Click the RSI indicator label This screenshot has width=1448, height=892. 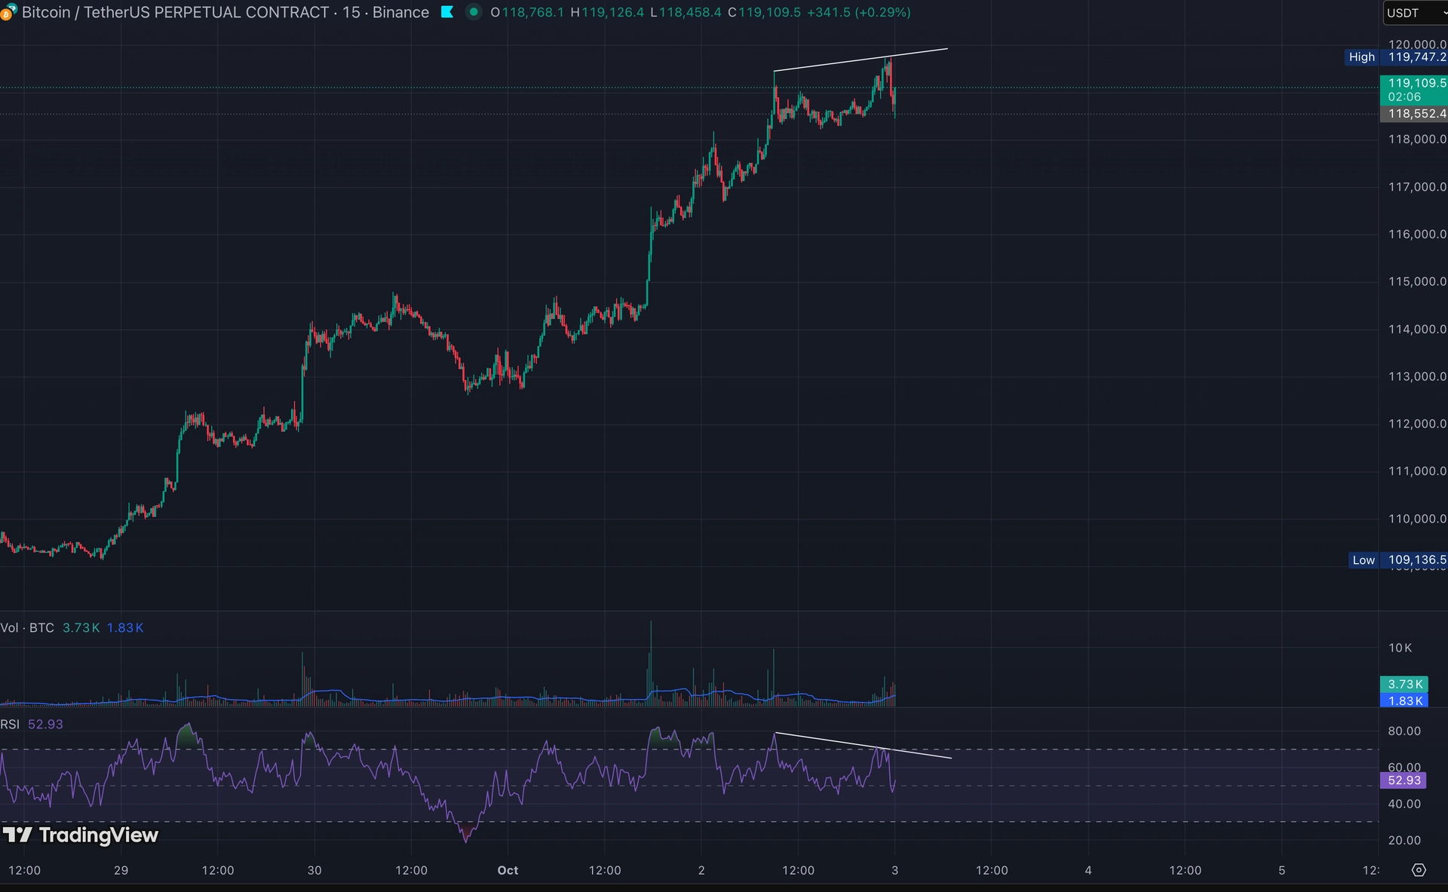click(x=11, y=725)
